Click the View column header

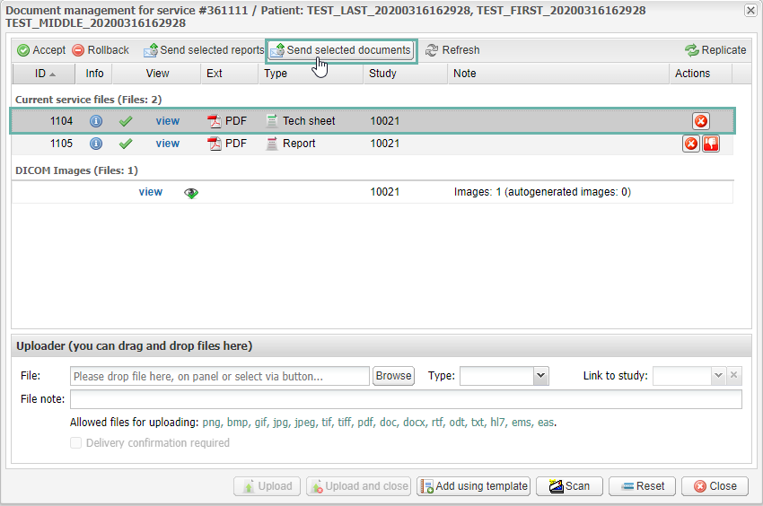coord(157,74)
